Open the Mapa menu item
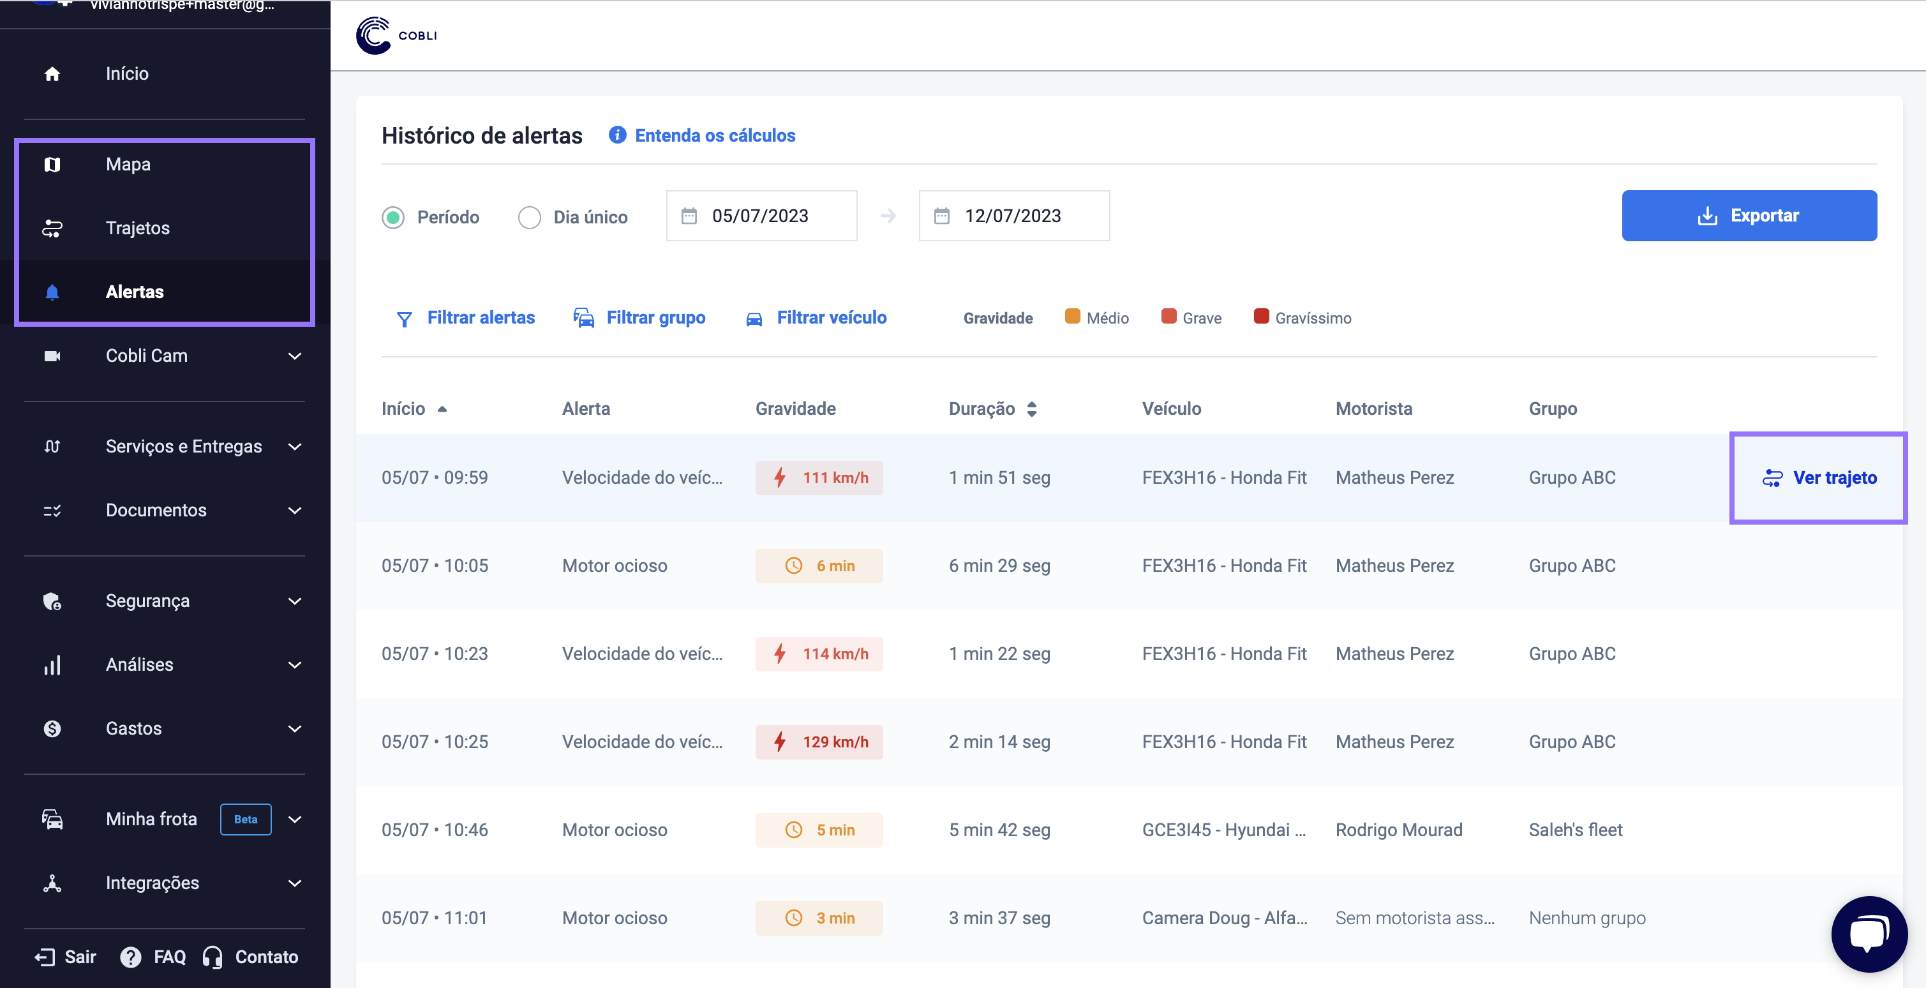 165,165
